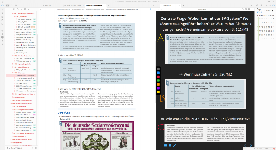Click HEUTE in the calendar panel

coord(269,11)
